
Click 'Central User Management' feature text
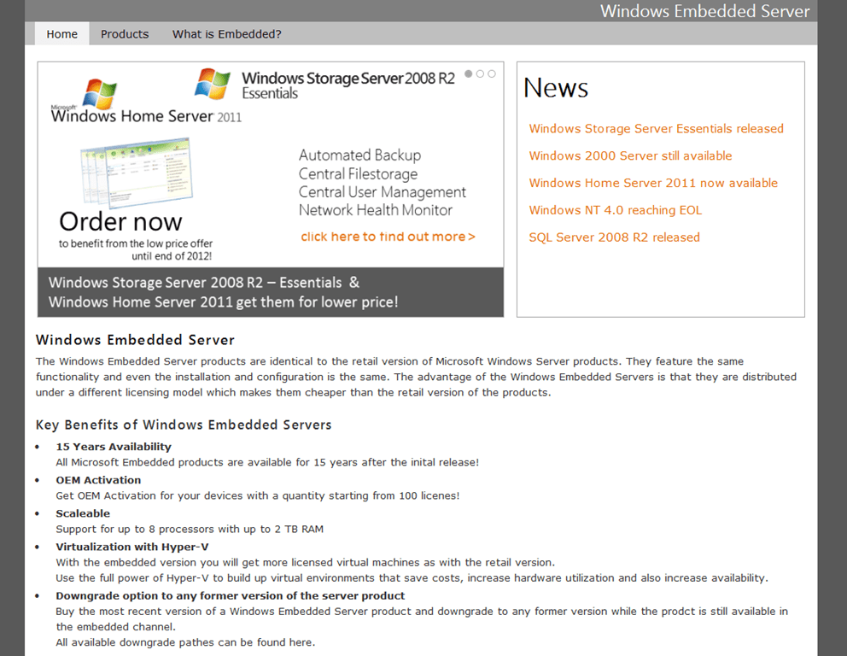pos(383,192)
